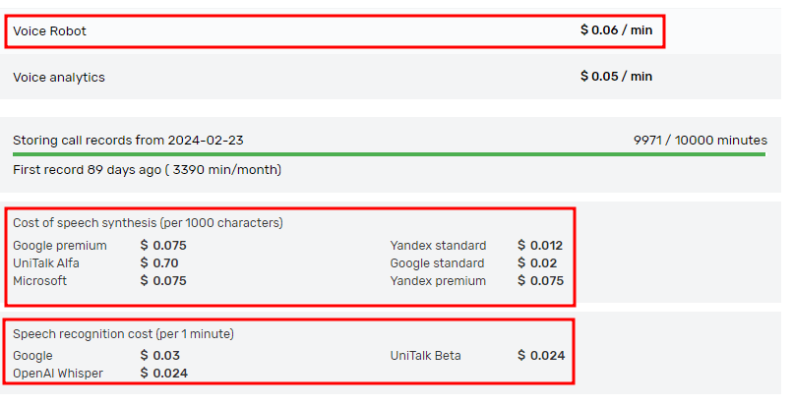Click the Google recognition $0.03 price
793x406 pixels.
click(x=159, y=356)
